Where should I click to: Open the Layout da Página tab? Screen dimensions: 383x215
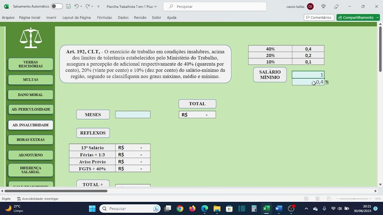[x=77, y=18]
